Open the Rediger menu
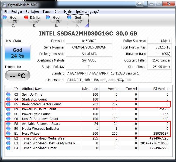Screen dimensions: 176x162 tap(17, 12)
